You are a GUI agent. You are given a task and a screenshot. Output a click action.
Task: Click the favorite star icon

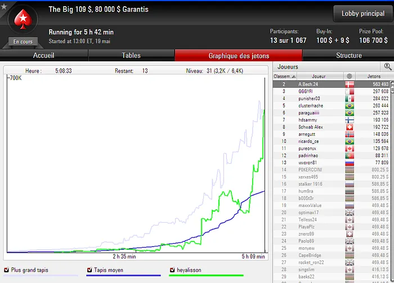pos(4,6)
